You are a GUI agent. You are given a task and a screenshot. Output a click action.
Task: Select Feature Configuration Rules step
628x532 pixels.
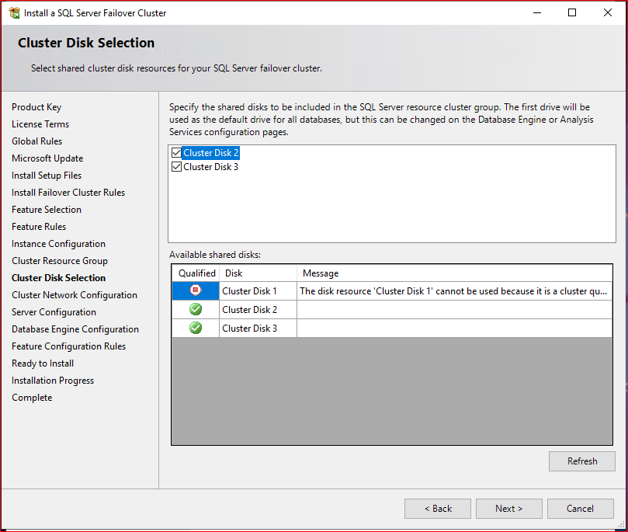[68, 346]
